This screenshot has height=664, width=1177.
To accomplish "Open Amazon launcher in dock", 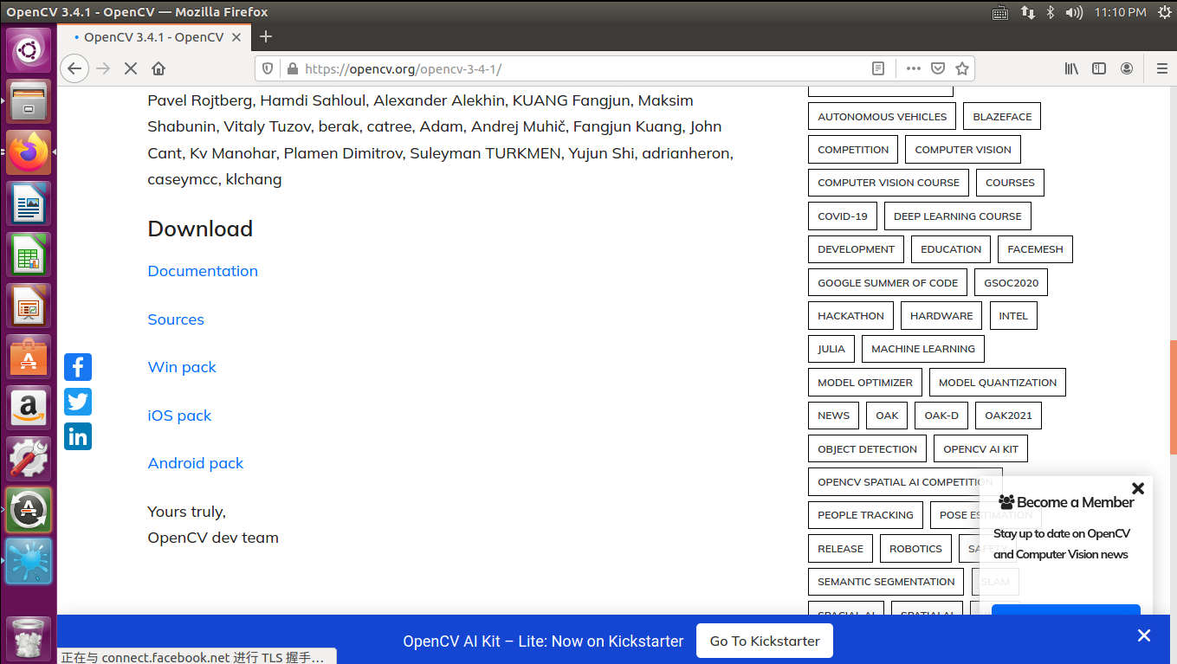I will pyautogui.click(x=29, y=408).
